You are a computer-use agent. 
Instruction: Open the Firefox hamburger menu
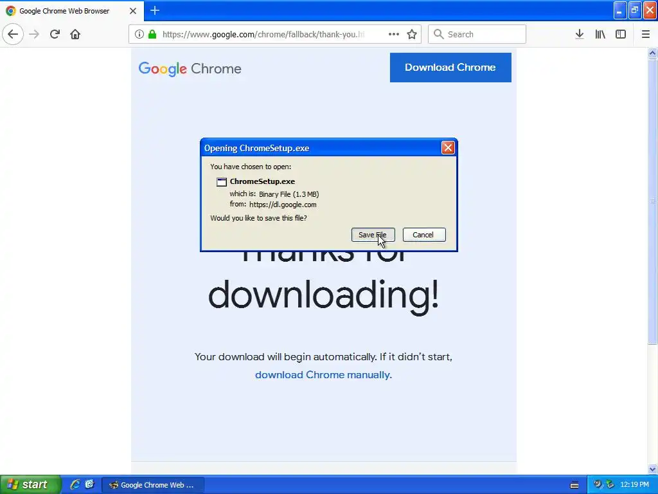click(646, 34)
